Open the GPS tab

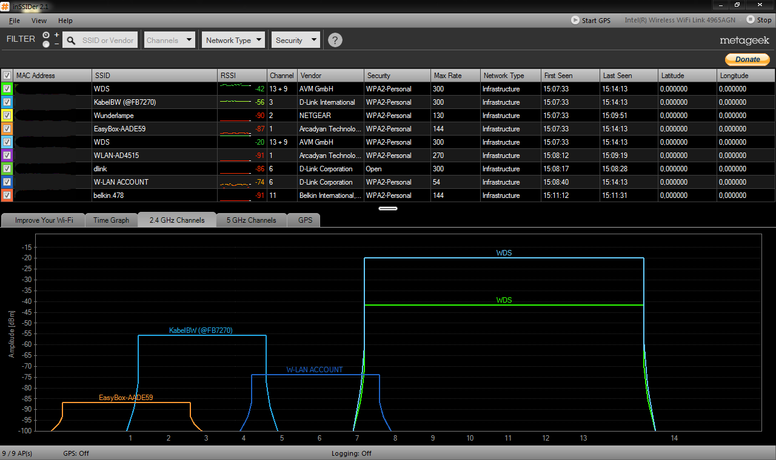click(x=305, y=220)
